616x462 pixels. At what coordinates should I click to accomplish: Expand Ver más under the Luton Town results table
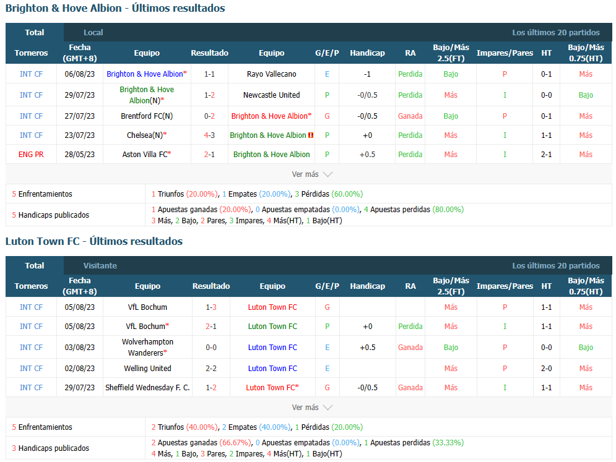pyautogui.click(x=312, y=408)
